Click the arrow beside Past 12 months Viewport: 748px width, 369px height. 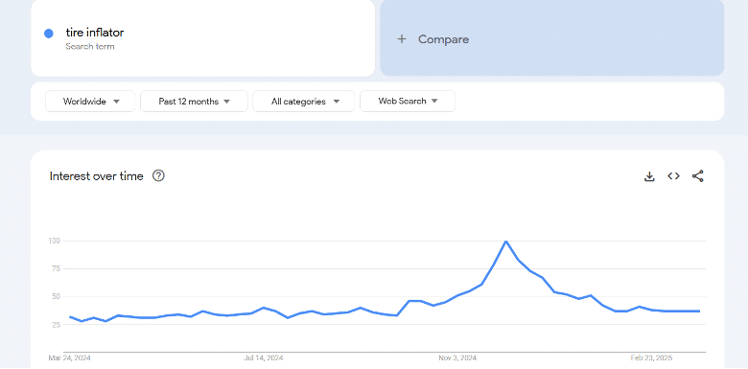[x=227, y=102]
